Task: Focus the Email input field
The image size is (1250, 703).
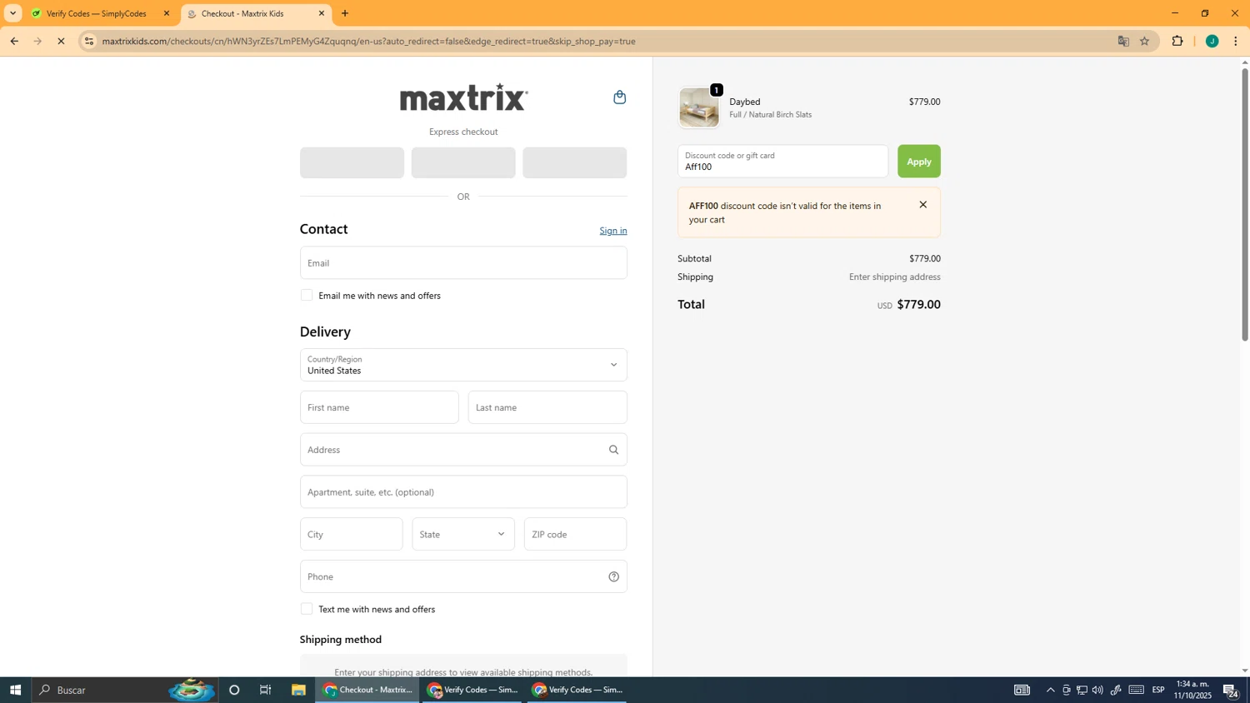Action: (463, 262)
